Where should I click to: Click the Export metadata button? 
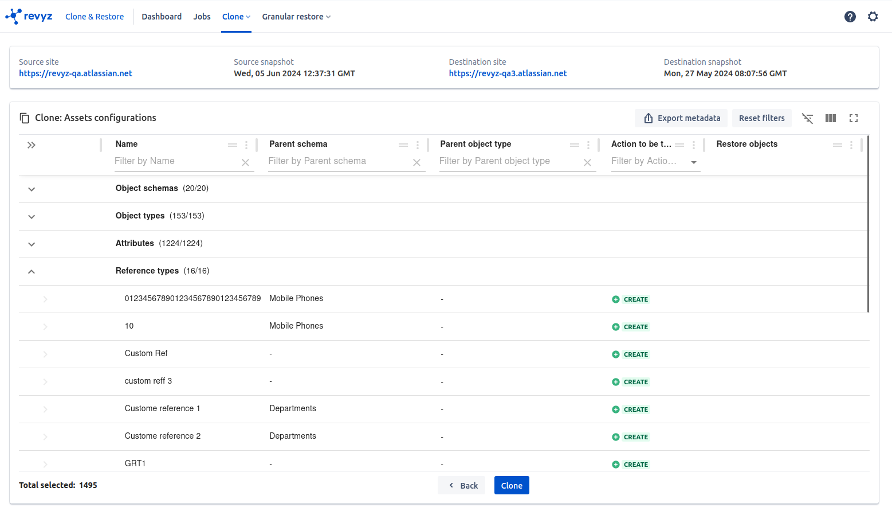pyautogui.click(x=681, y=118)
